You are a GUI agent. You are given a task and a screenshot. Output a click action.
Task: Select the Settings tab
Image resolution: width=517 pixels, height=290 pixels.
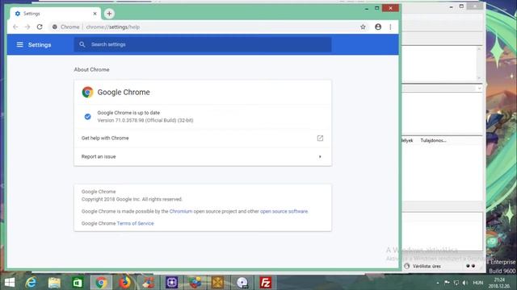(x=55, y=14)
